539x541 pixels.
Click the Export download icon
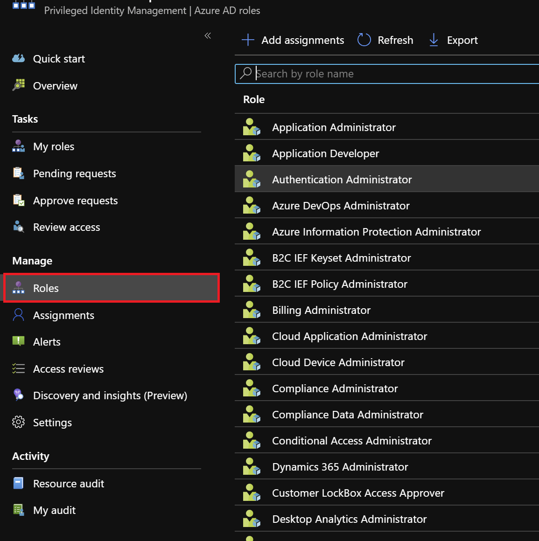434,40
